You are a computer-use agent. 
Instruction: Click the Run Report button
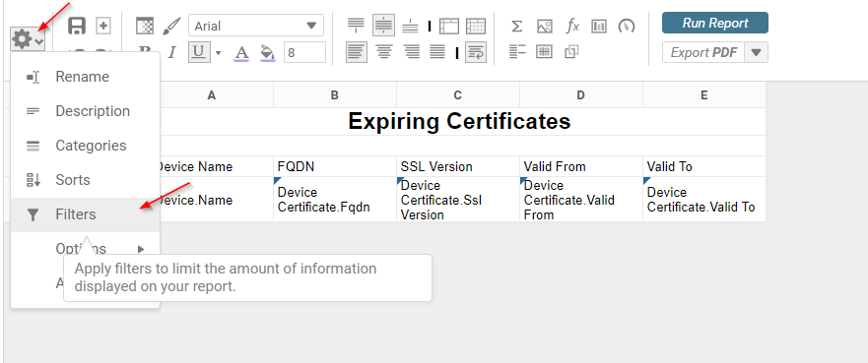715,24
